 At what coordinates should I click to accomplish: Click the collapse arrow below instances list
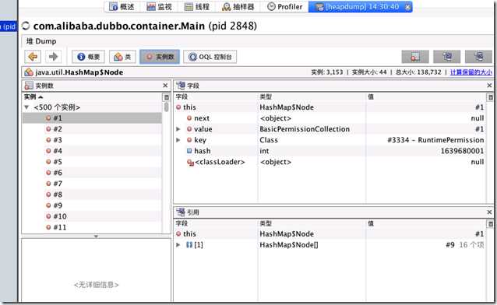96,237
